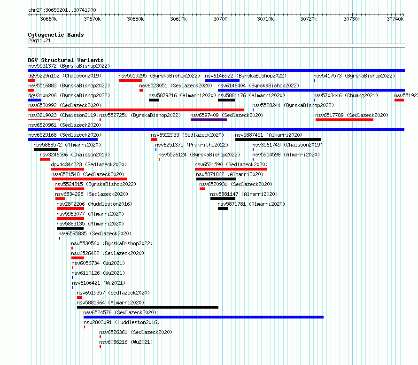
Task: Click the Cytogenetic Bands track title
Action: click(x=56, y=35)
